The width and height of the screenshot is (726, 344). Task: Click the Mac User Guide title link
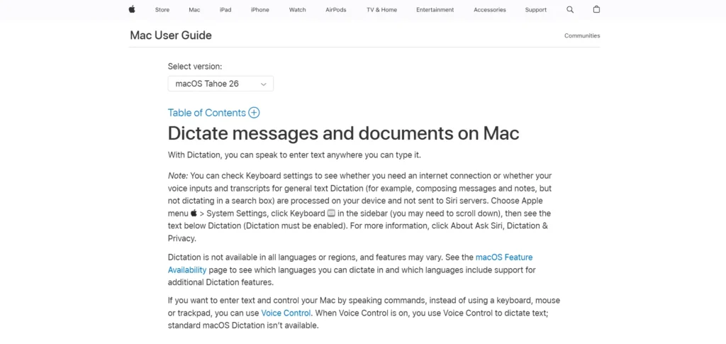171,35
